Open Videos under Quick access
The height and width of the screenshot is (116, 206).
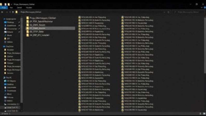9,42
